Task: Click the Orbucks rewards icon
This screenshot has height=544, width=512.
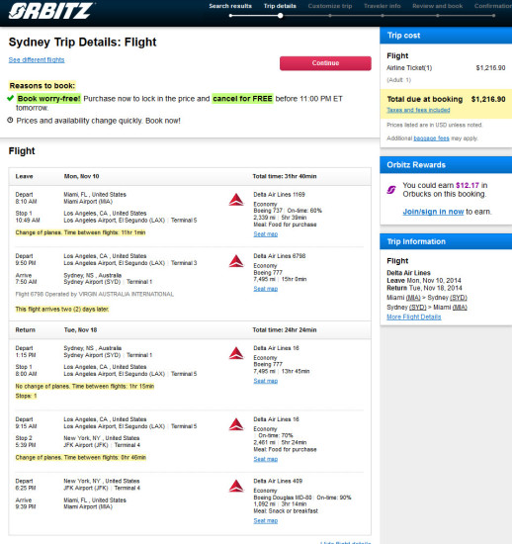Action: [x=391, y=190]
